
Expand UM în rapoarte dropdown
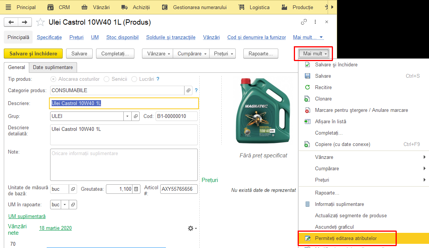click(65, 204)
